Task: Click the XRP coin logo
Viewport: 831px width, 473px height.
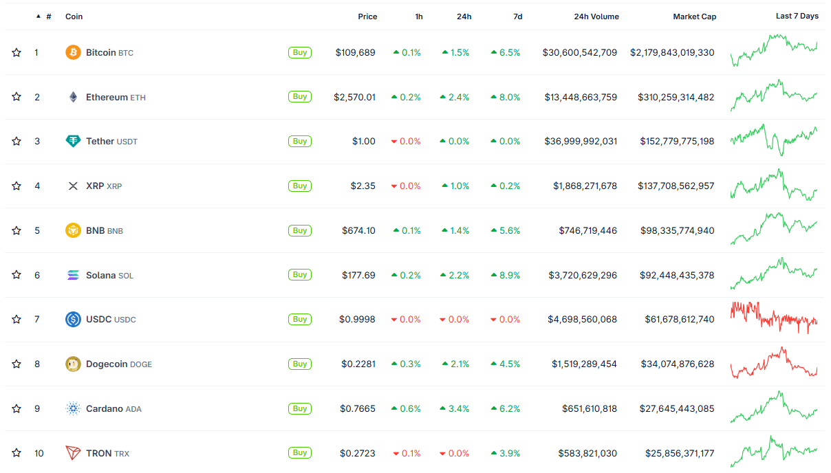Action: click(73, 186)
